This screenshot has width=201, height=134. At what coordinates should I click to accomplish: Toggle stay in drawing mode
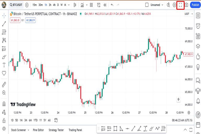(x=4, y=112)
